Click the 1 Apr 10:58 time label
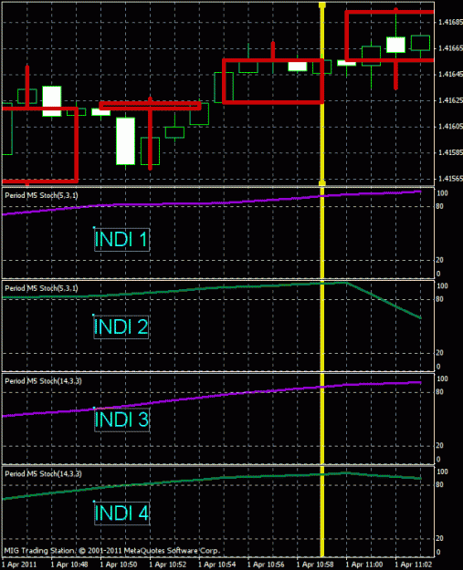This screenshot has width=463, height=570. click(x=315, y=565)
